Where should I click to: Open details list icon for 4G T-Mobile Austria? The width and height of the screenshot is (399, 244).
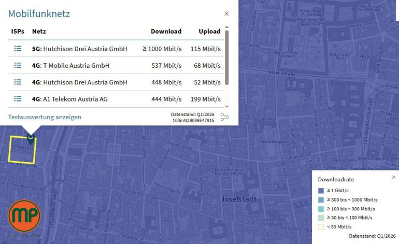18,65
